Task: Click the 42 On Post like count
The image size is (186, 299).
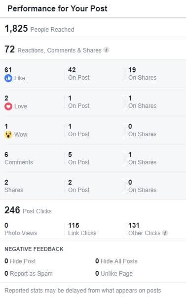Action: 78,74
